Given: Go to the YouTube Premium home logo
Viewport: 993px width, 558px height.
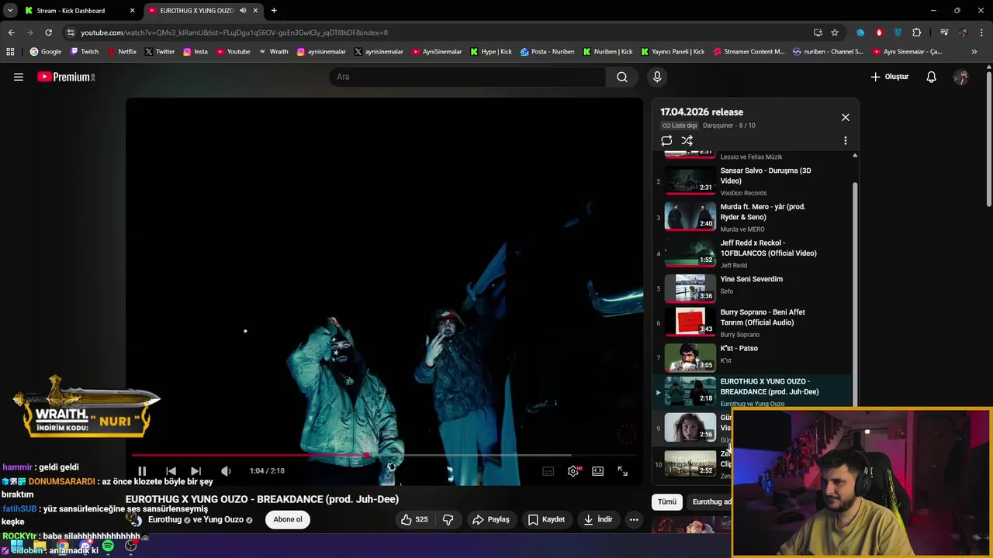Looking at the screenshot, I should (66, 77).
